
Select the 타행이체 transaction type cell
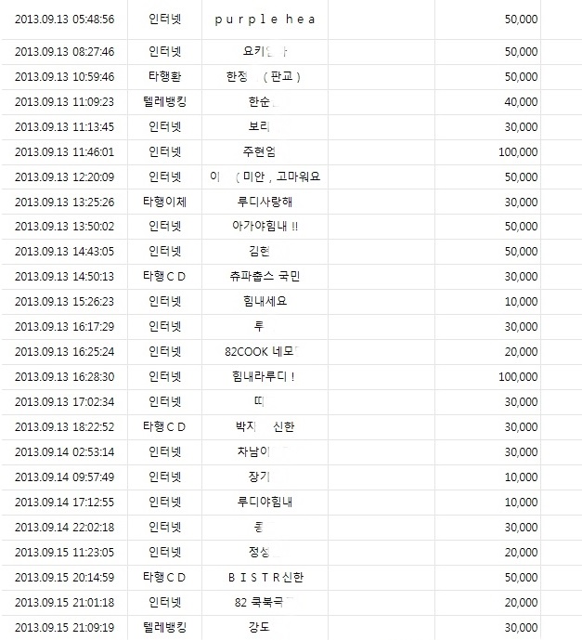point(165,202)
